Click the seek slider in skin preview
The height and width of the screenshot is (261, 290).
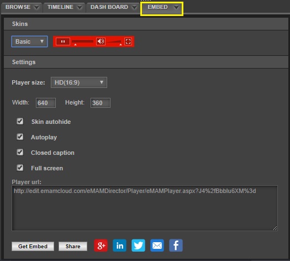point(83,41)
